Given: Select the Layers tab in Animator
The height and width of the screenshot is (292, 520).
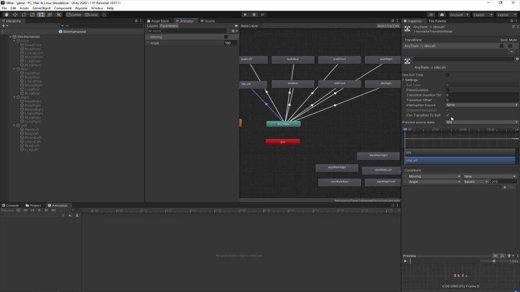Looking at the screenshot, I should click(152, 26).
